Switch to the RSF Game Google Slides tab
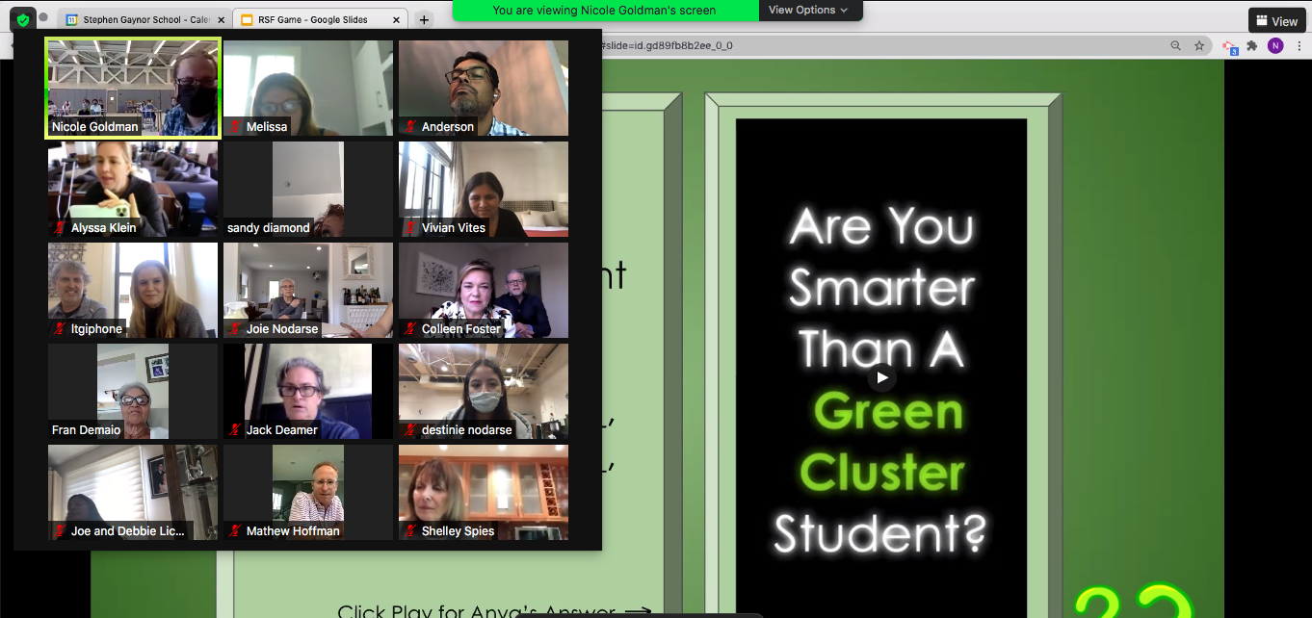1312x618 pixels. [x=320, y=20]
